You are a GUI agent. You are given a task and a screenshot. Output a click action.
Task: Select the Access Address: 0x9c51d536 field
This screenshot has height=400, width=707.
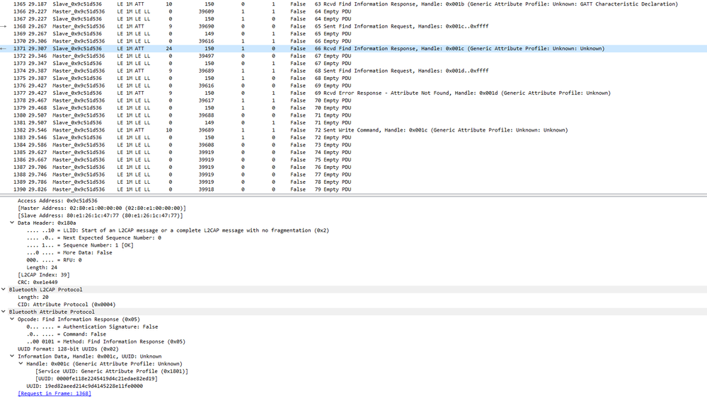click(57, 201)
